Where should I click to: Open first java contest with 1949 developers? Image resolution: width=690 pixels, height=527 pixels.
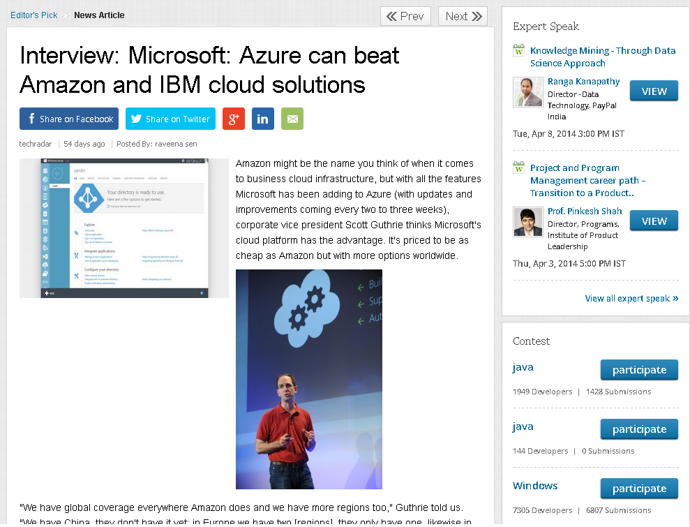[523, 367]
